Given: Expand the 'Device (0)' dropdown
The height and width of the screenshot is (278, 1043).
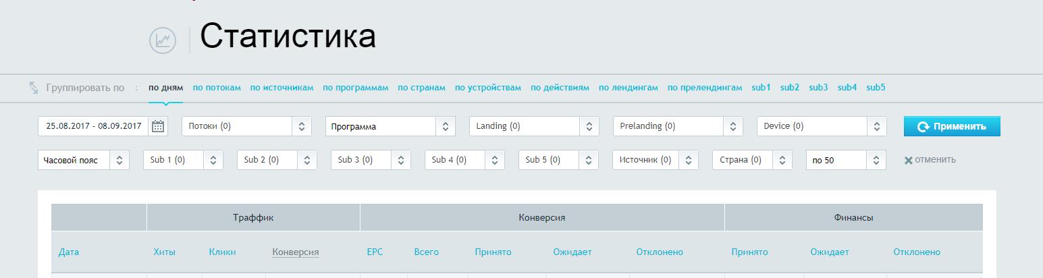Looking at the screenshot, I should pyautogui.click(x=822, y=126).
